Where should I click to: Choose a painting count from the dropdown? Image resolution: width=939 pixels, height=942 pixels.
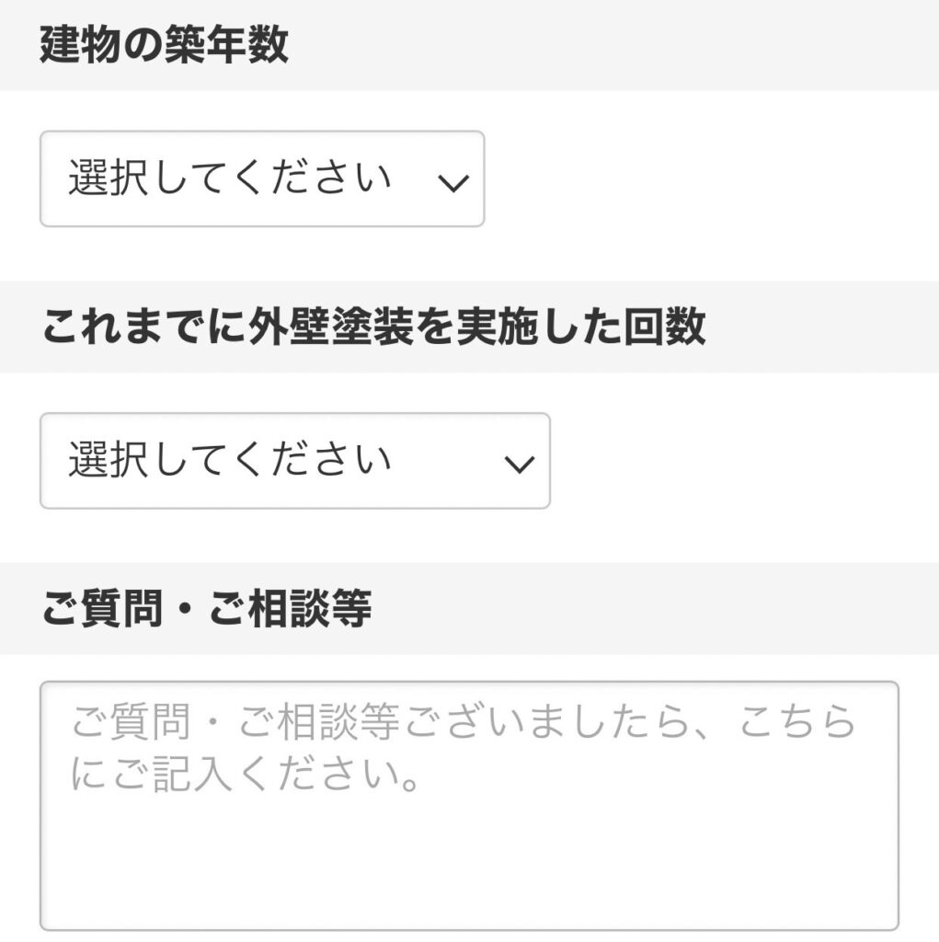[x=292, y=459]
